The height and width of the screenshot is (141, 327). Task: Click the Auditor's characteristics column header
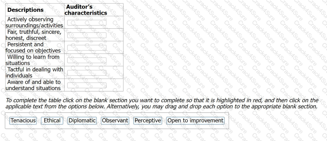pyautogui.click(x=86, y=10)
